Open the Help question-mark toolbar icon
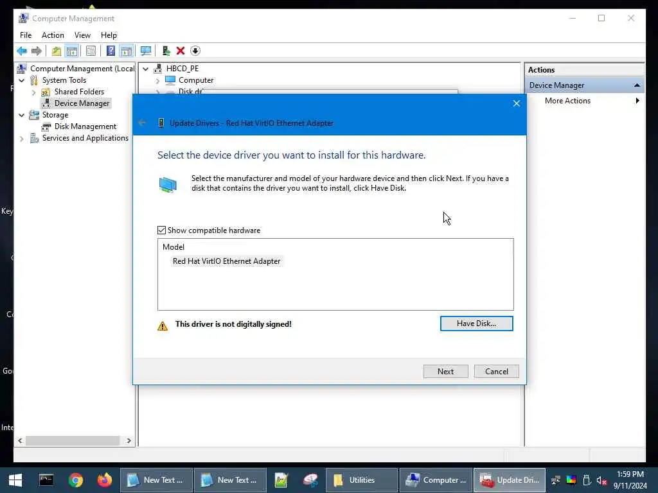Viewport: 658px width, 493px height. [111, 51]
